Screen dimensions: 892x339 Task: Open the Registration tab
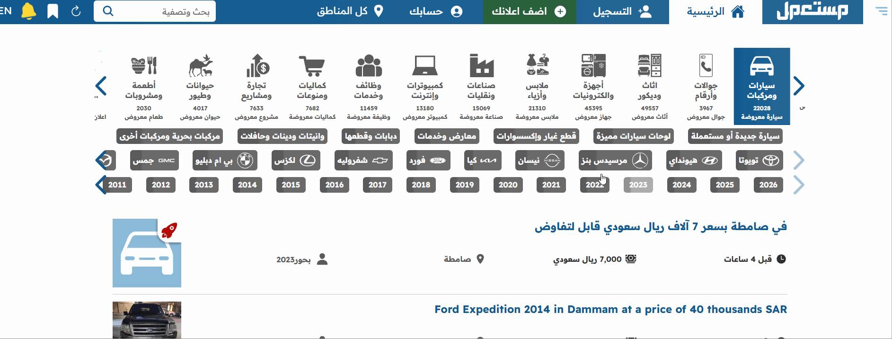point(622,12)
